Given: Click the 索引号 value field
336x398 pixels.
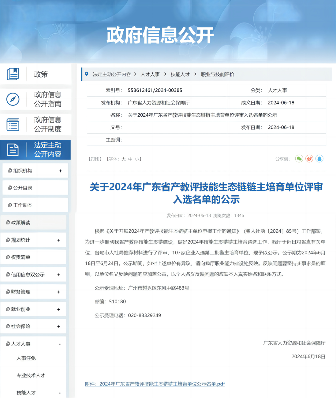Looking at the screenshot, I should point(155,90).
